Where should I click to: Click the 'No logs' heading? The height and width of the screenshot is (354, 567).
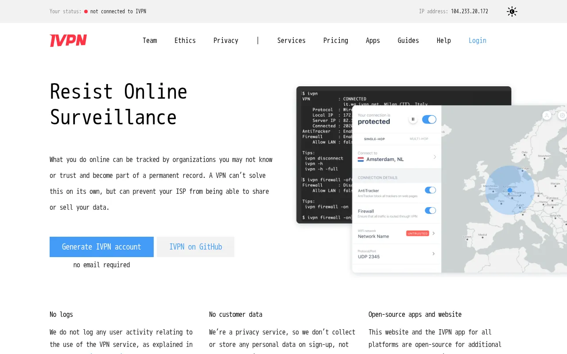[61, 315]
